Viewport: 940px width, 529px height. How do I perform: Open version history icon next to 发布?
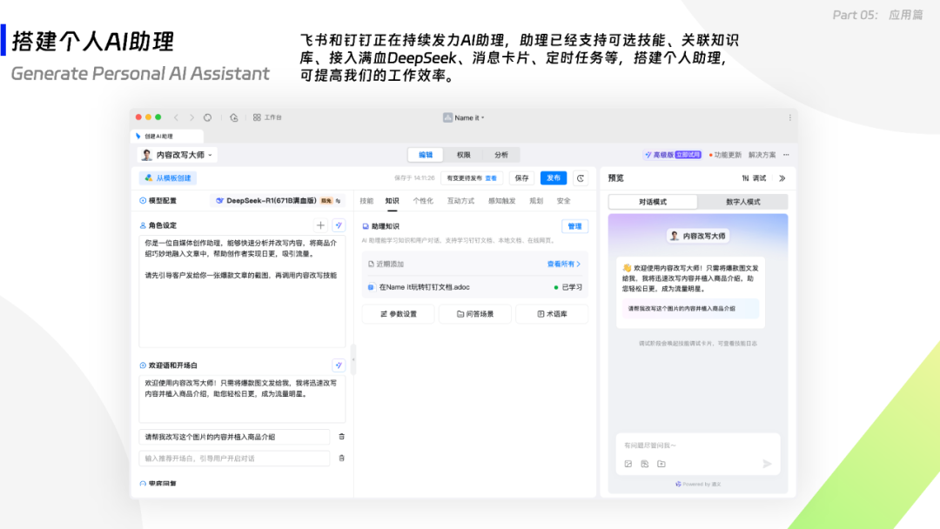pos(581,178)
